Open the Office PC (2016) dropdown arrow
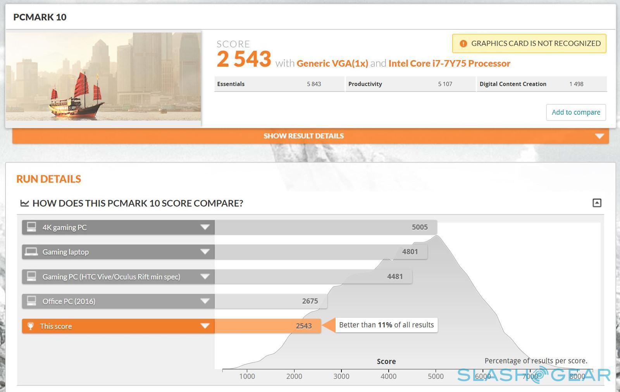This screenshot has width=620, height=392. pos(205,301)
